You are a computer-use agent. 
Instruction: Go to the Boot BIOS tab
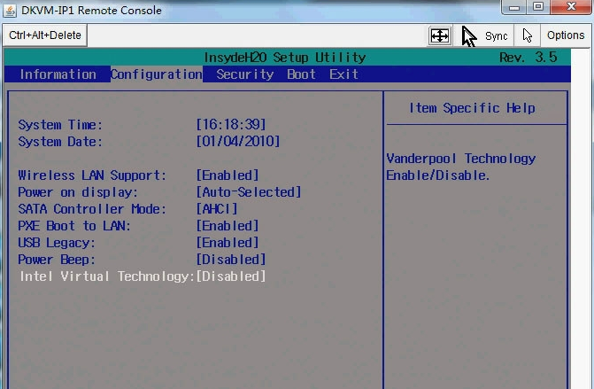(x=301, y=74)
